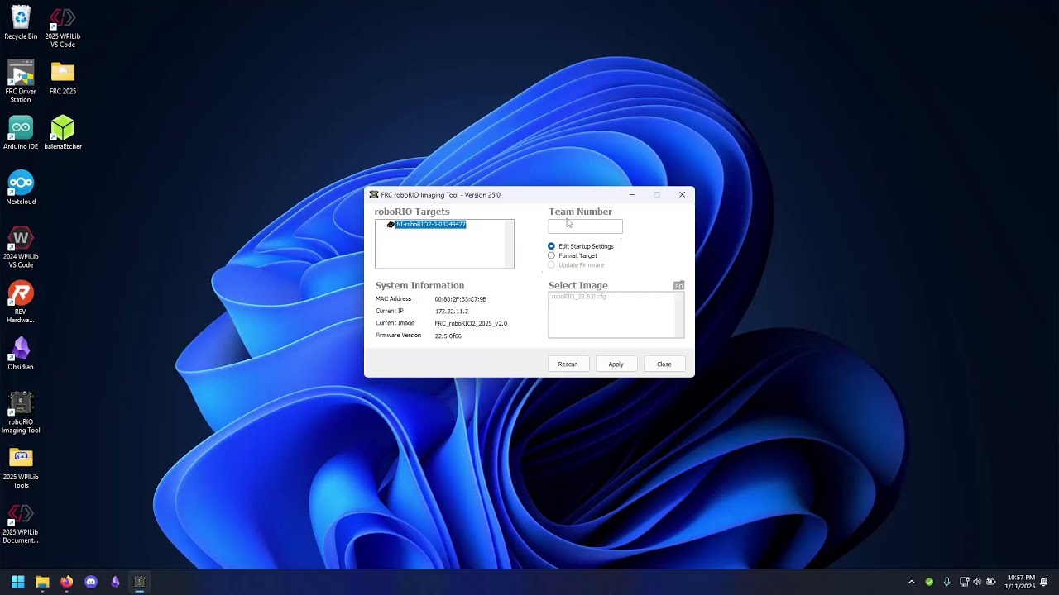The image size is (1059, 595).
Task: Open balenaEtcher desktop shortcut
Action: click(x=63, y=133)
